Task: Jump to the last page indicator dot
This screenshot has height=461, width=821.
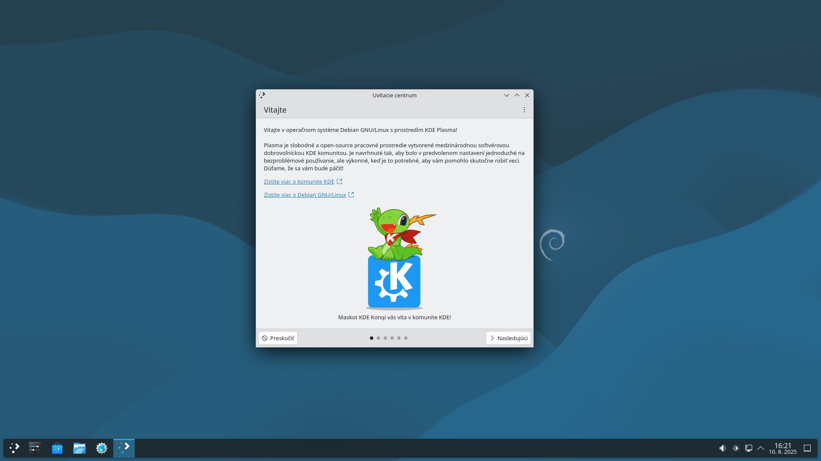Action: pos(406,338)
